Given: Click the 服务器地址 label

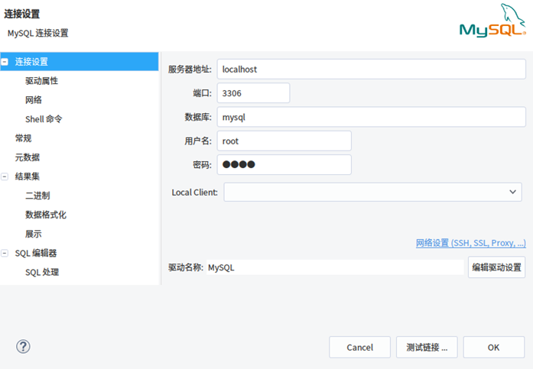Looking at the screenshot, I should (190, 70).
